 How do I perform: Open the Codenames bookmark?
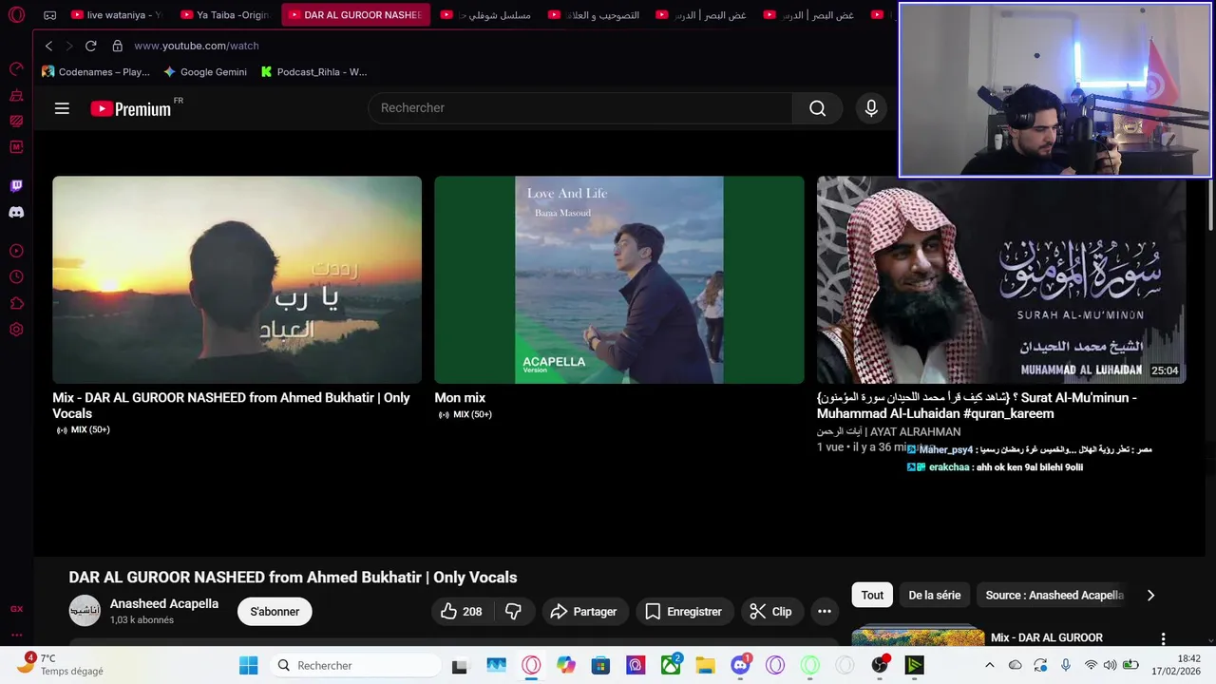tap(96, 72)
